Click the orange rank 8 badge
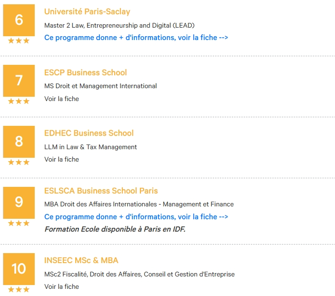335x296 pixels. click(19, 142)
